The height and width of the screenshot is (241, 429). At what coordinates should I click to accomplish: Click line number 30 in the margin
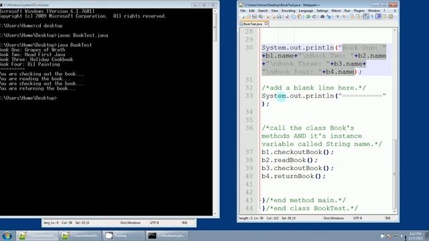pyautogui.click(x=249, y=48)
